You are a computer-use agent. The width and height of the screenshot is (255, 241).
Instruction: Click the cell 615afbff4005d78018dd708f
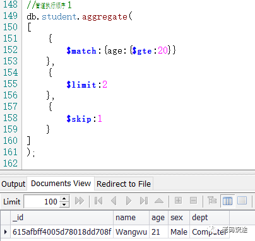point(62,232)
